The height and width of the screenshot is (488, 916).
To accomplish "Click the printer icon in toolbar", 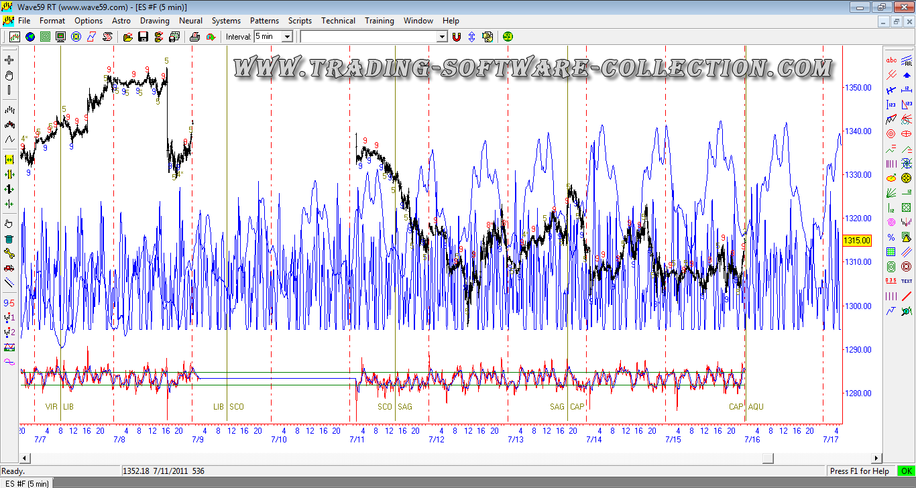I will point(194,37).
